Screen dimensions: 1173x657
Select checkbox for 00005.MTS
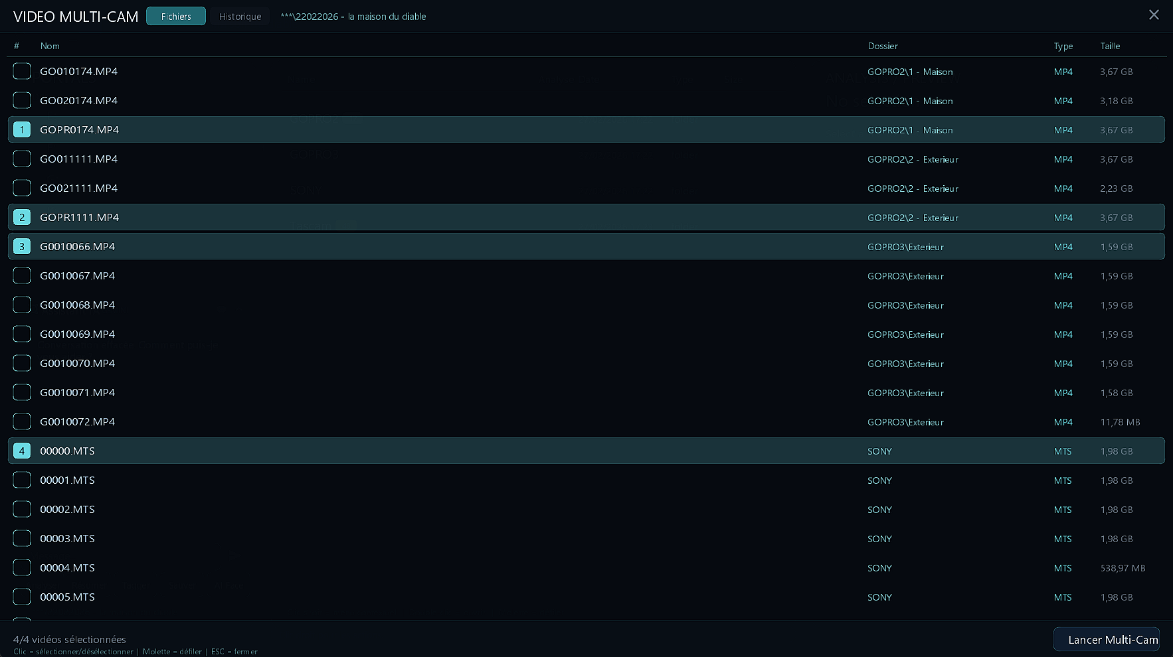tap(22, 597)
